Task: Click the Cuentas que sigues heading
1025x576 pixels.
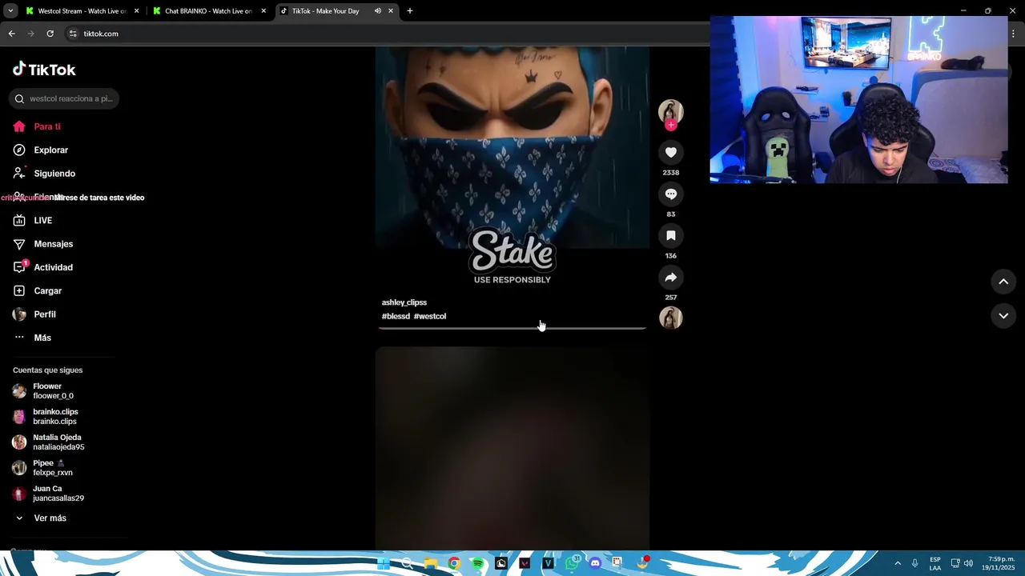Action: (x=47, y=370)
